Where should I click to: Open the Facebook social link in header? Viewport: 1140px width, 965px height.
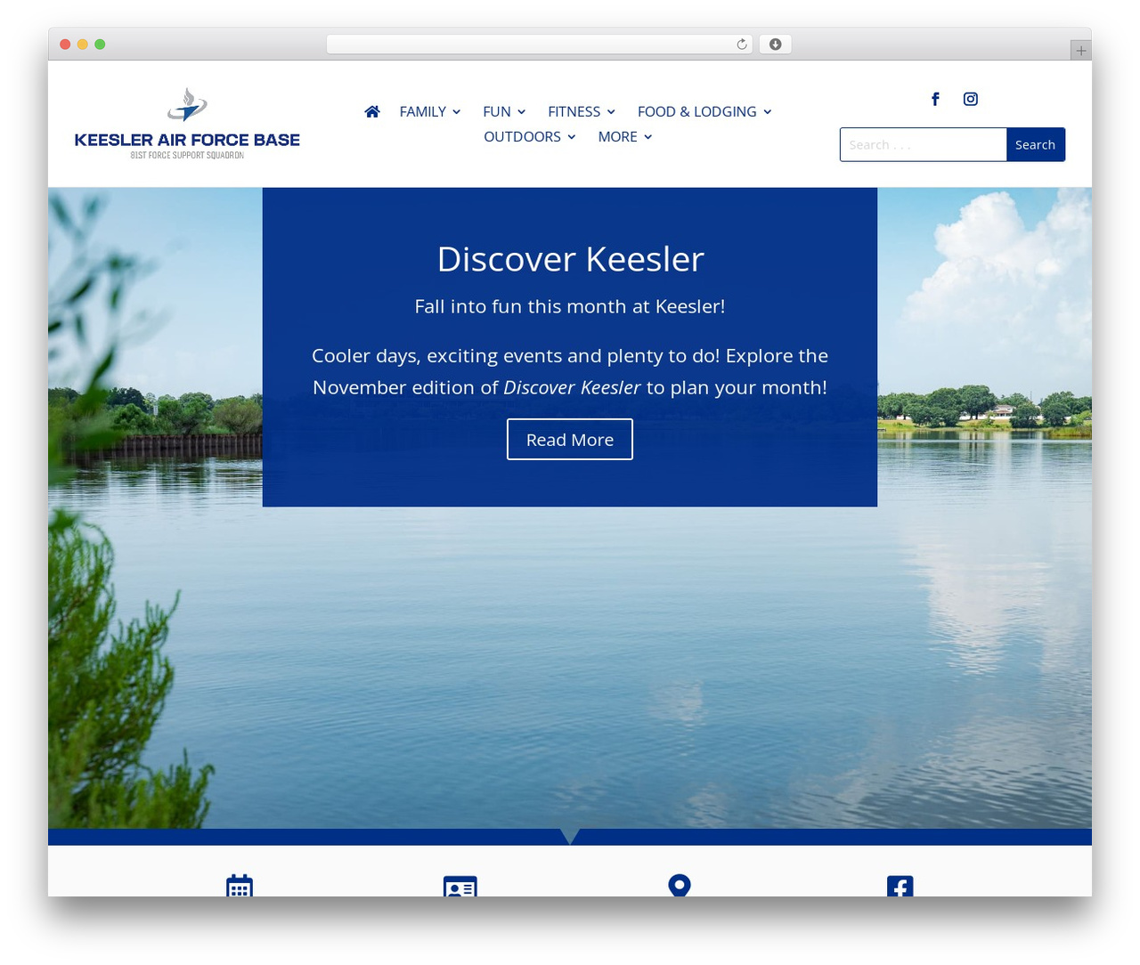(x=935, y=99)
